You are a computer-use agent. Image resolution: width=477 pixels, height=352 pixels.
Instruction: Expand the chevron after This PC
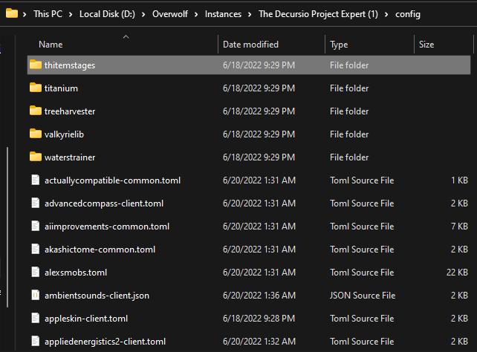click(x=71, y=14)
